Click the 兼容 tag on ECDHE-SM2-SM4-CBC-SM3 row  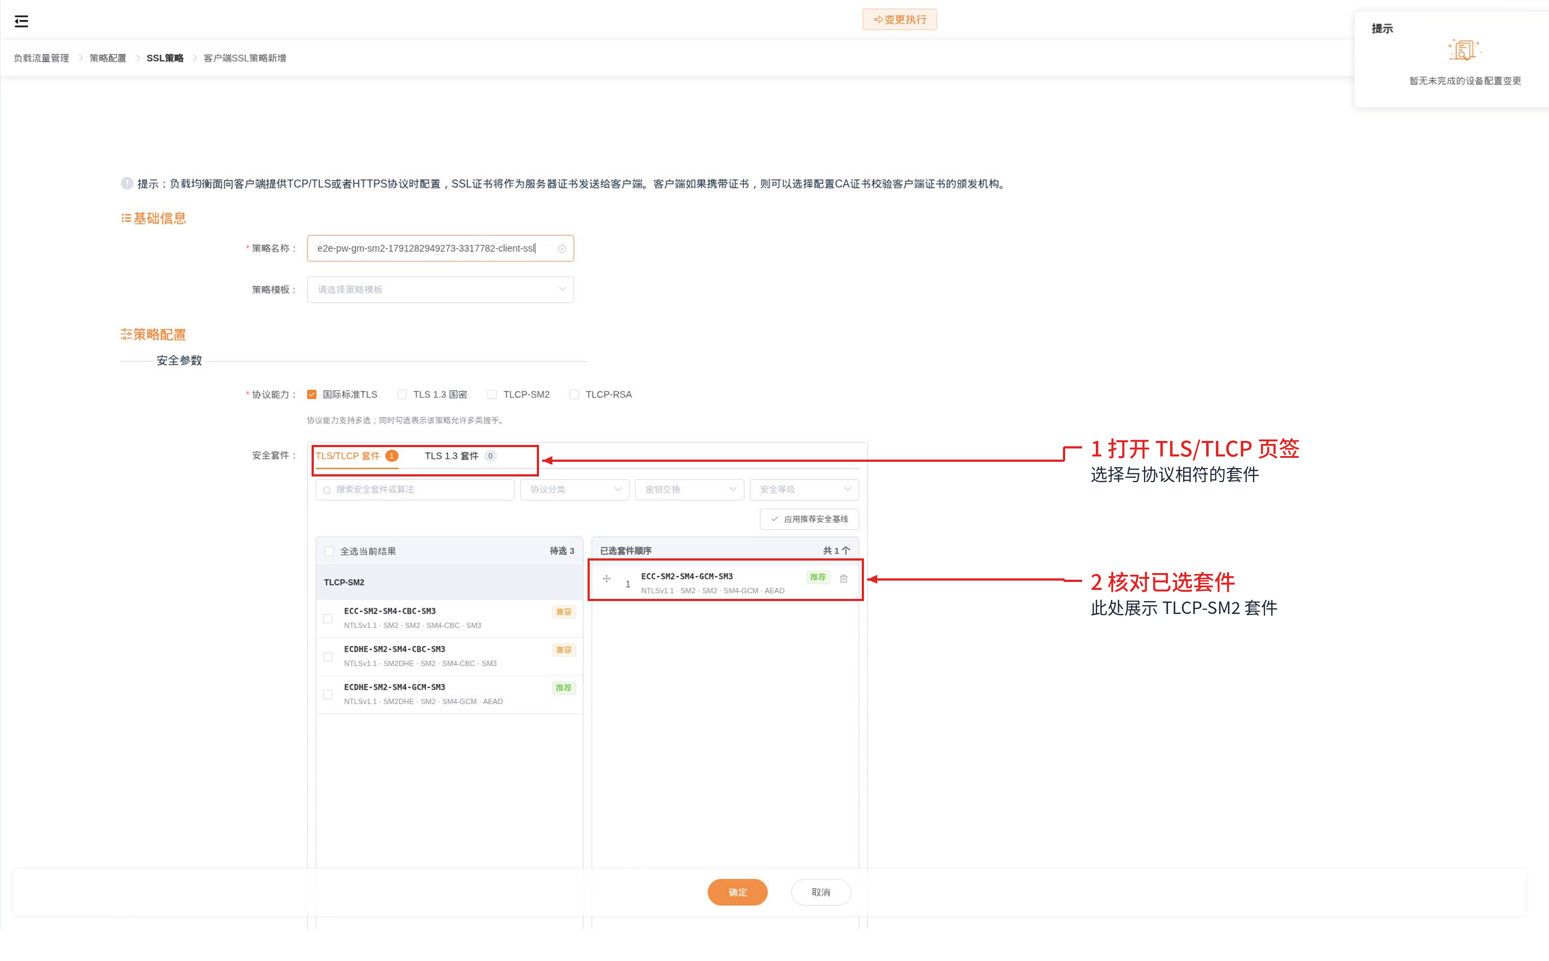click(x=564, y=650)
